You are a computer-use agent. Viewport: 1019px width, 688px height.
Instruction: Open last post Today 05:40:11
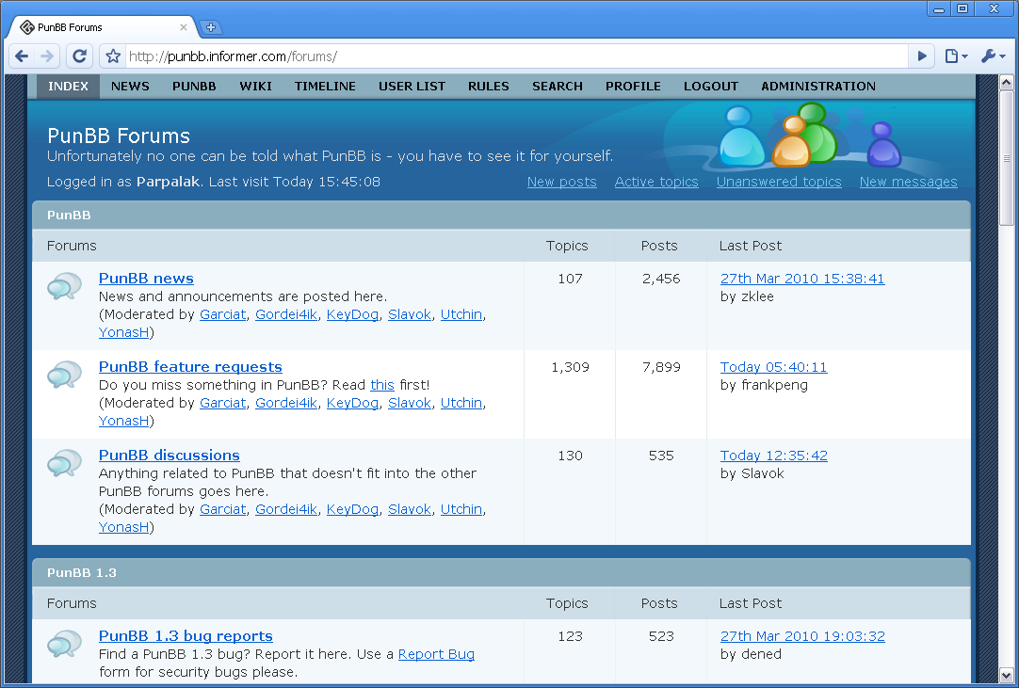point(773,367)
